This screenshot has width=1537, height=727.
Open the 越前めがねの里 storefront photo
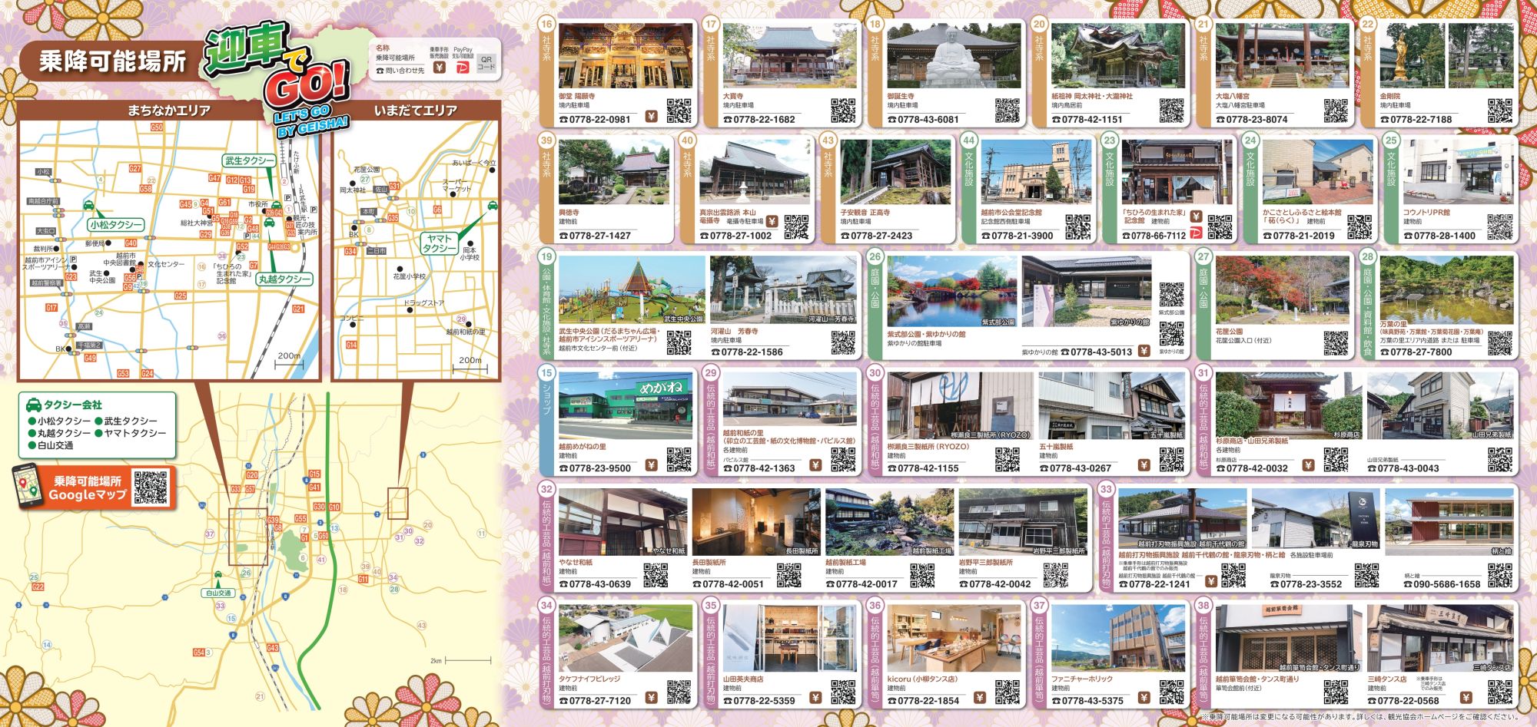tap(626, 406)
